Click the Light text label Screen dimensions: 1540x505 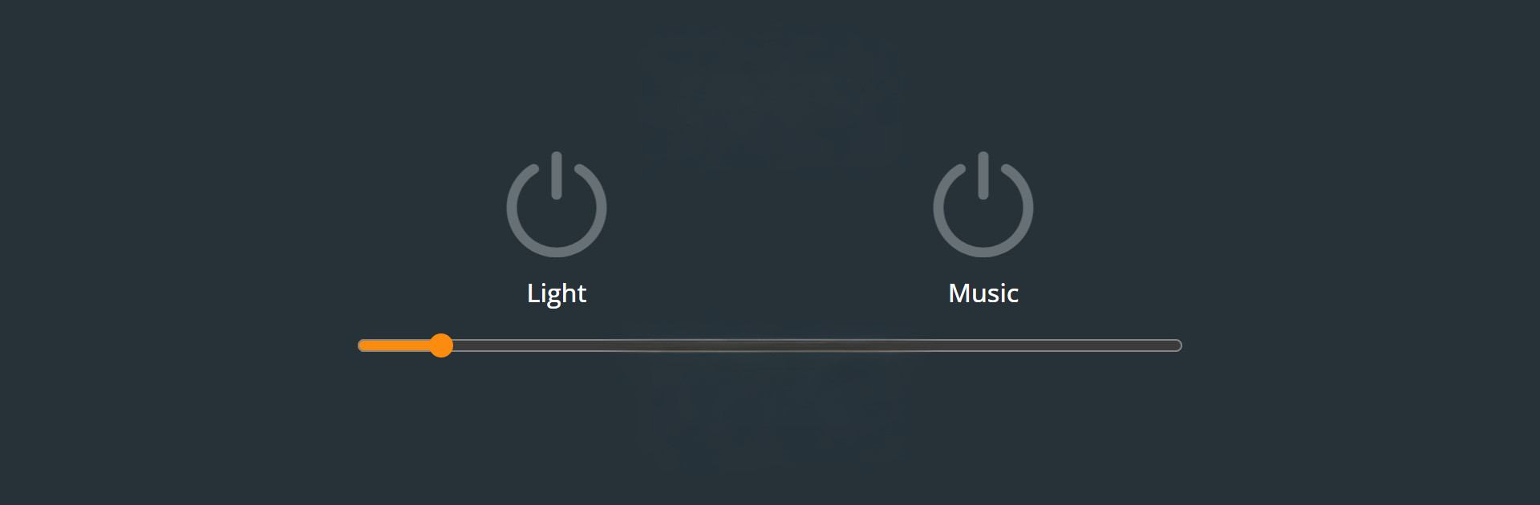[x=557, y=293]
